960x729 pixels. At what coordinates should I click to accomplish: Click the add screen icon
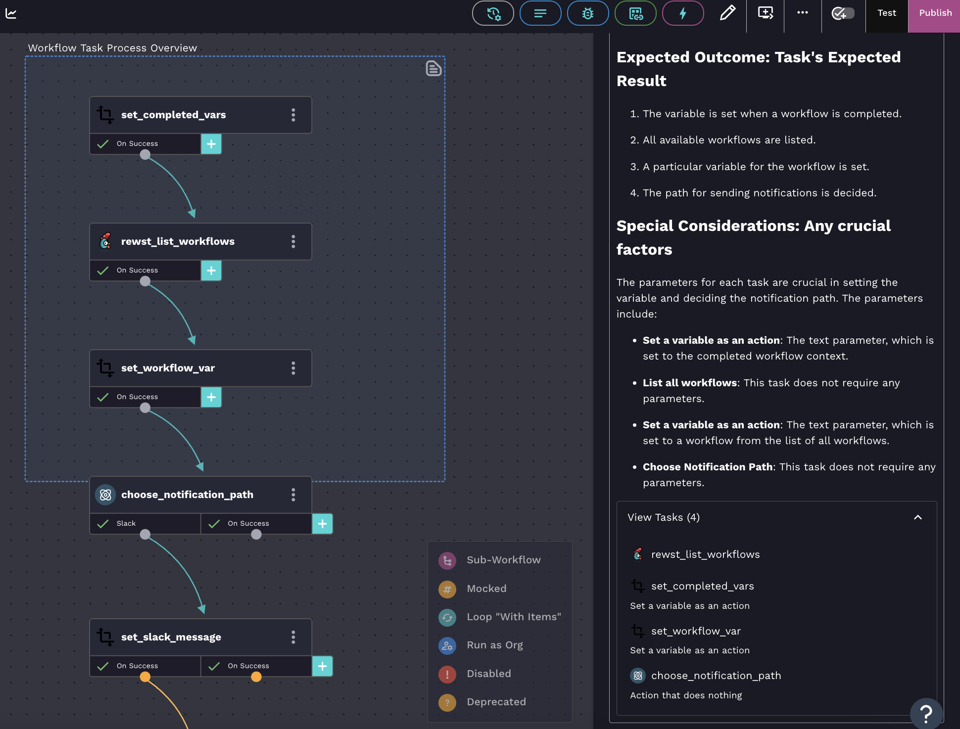765,13
